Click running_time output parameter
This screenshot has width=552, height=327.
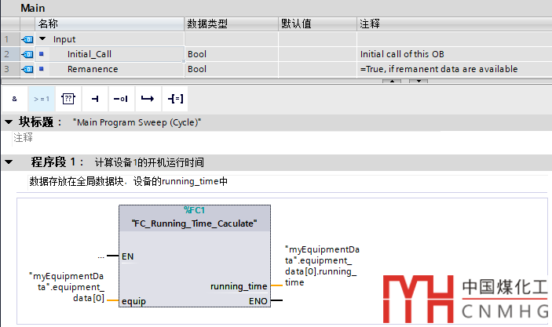point(239,286)
